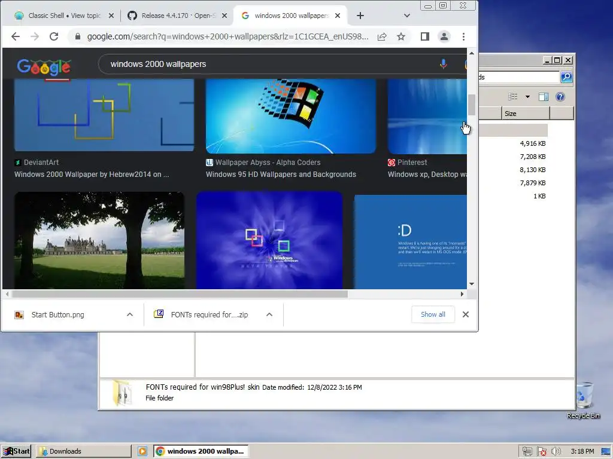Toggle the Explorer preview pane
Image resolution: width=613 pixels, height=459 pixels.
(544, 97)
